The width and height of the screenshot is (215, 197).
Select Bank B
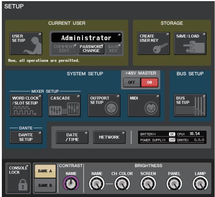tap(45, 186)
